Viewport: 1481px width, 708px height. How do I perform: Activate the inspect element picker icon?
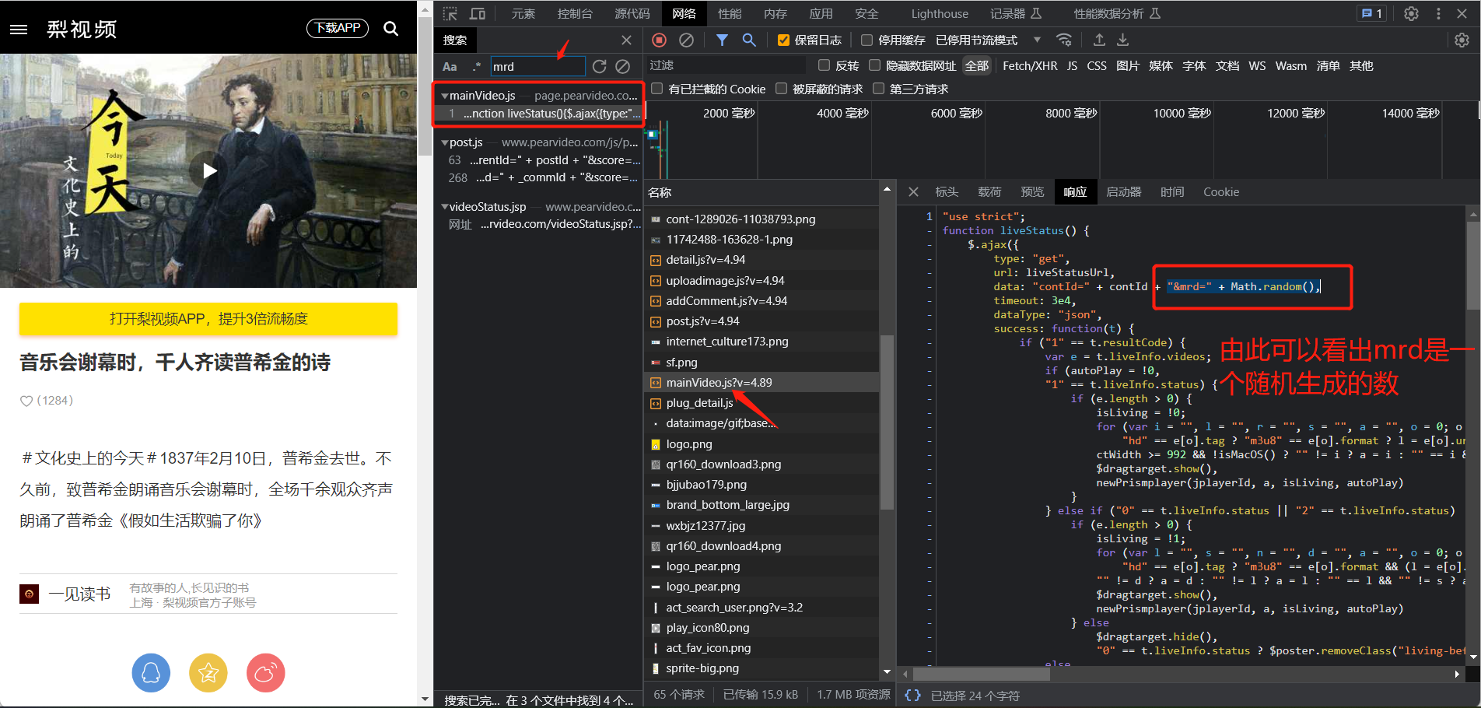click(450, 14)
